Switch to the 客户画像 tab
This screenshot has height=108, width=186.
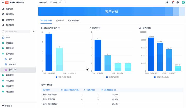60,20
